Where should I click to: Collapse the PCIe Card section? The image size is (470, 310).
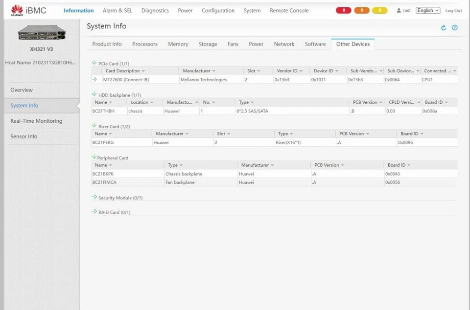(x=93, y=63)
